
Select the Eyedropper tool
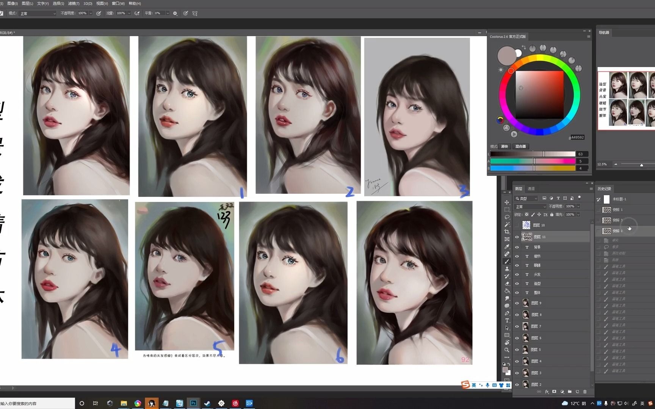click(x=507, y=247)
